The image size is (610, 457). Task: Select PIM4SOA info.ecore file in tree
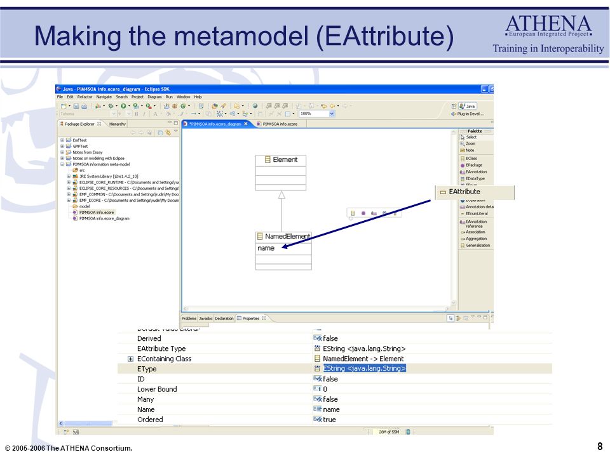pyautogui.click(x=97, y=213)
